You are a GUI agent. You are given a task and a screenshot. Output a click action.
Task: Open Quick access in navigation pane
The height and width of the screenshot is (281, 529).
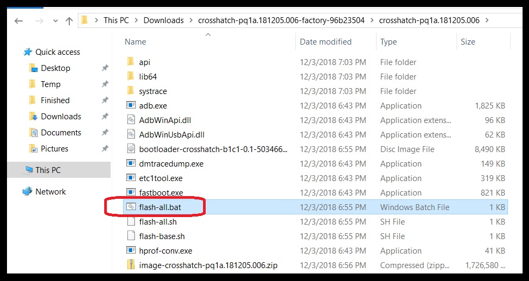pos(57,52)
